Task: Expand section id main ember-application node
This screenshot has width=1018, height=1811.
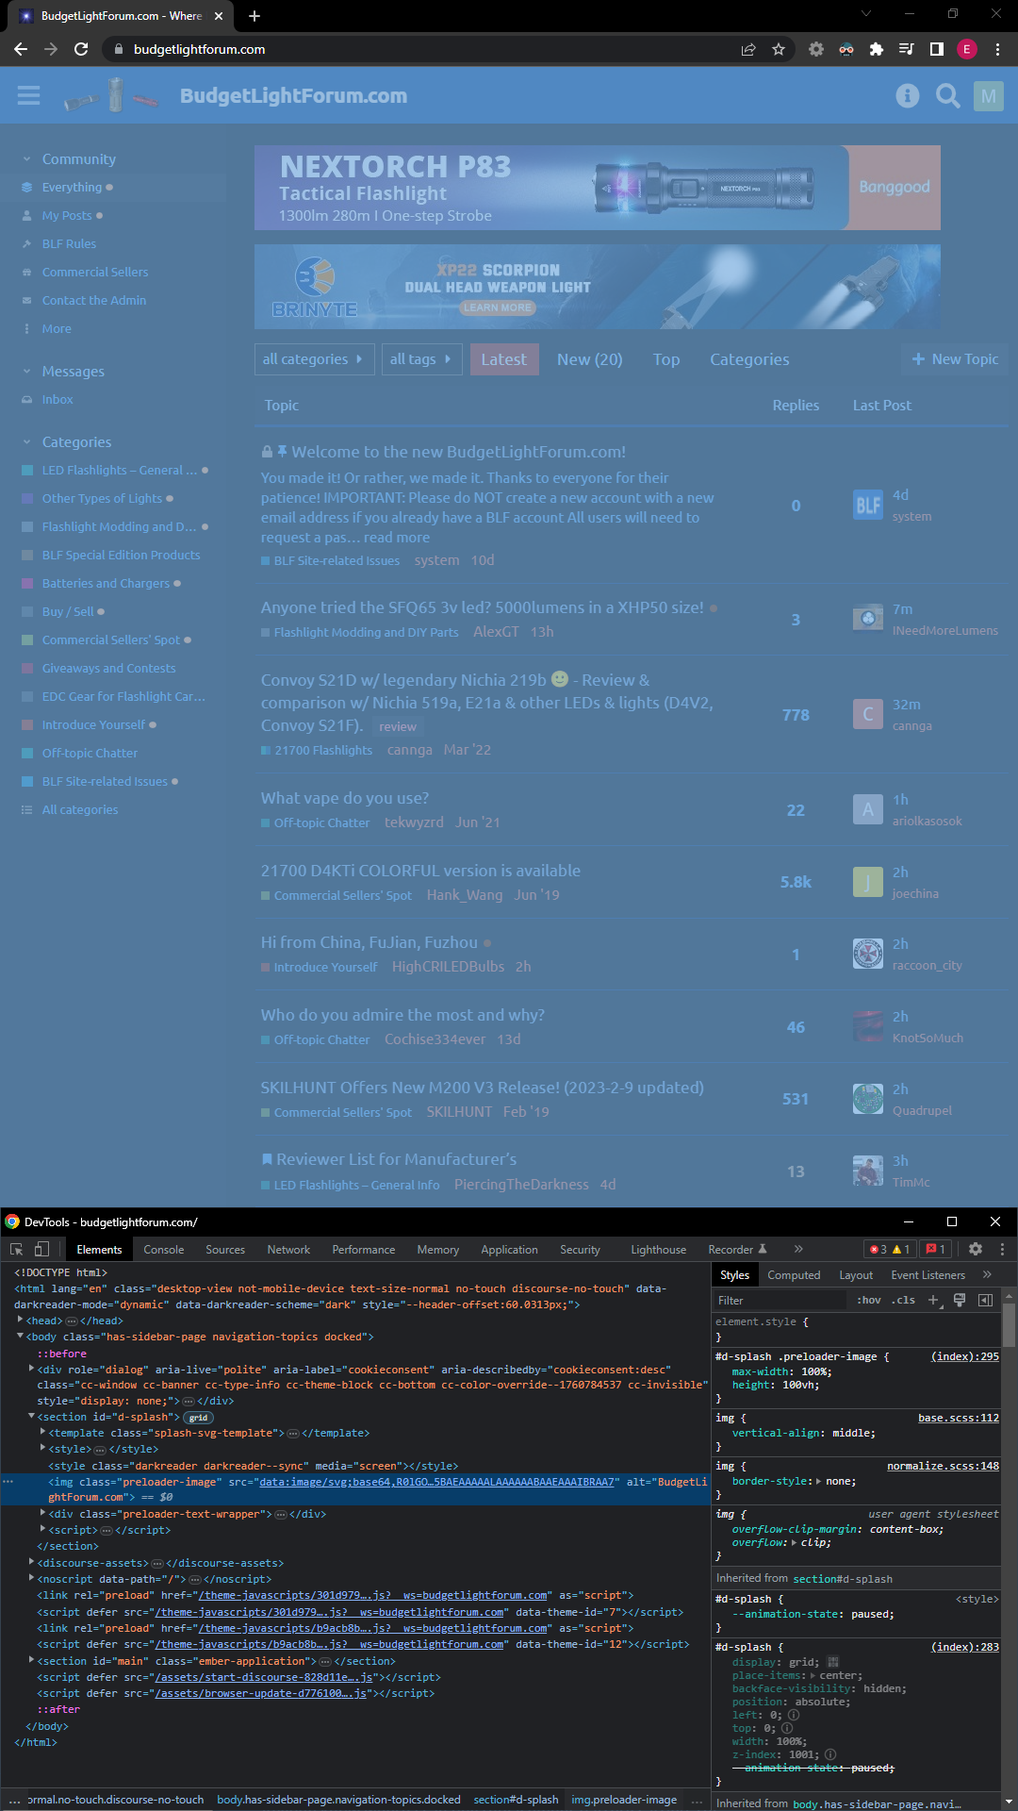Action: [32, 1661]
